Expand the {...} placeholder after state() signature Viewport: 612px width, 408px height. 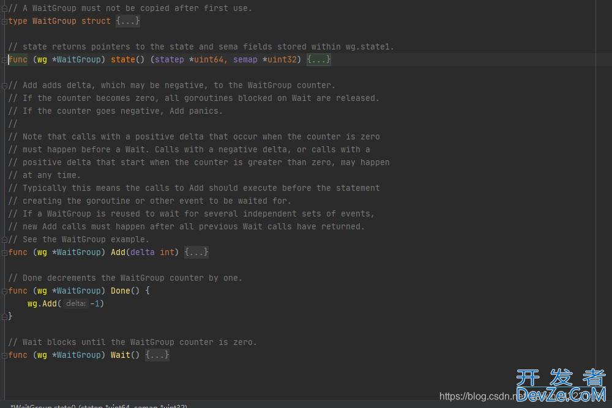coord(318,60)
